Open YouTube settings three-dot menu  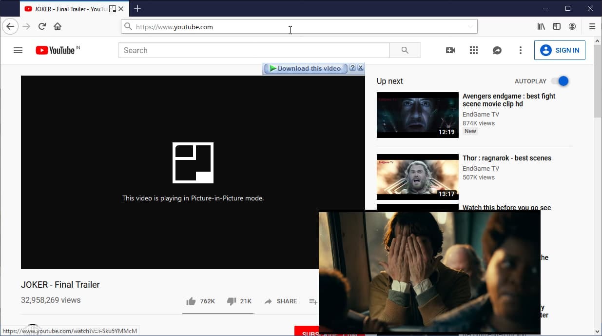coord(521,50)
